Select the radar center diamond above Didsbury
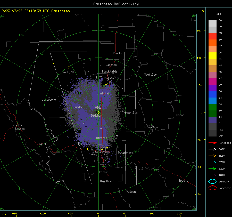 point(98,112)
